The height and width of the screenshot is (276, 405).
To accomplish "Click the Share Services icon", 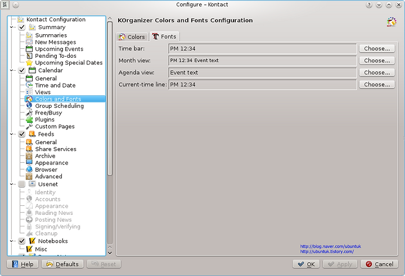I will pos(29,149).
